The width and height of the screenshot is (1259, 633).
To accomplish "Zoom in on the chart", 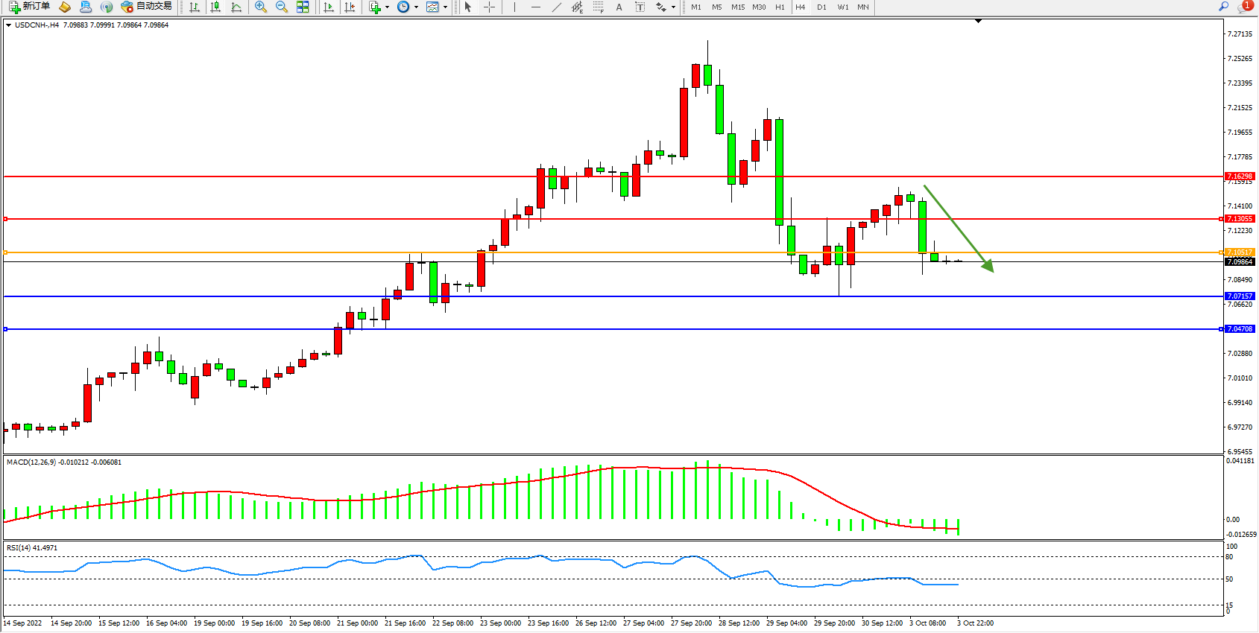I will [261, 7].
